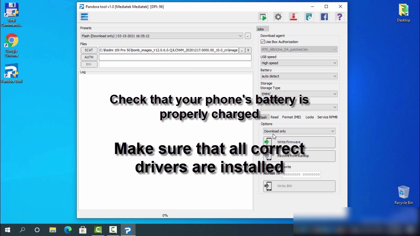Screen dimensions: 420x236
Task: Click the Address 0x input field
Action: (301, 174)
